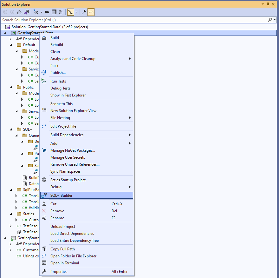Open the Add submenu
The image size is (279, 278).
pyautogui.click(x=87, y=143)
